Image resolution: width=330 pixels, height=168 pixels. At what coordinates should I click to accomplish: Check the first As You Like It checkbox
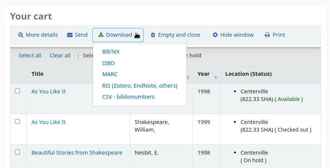click(17, 91)
